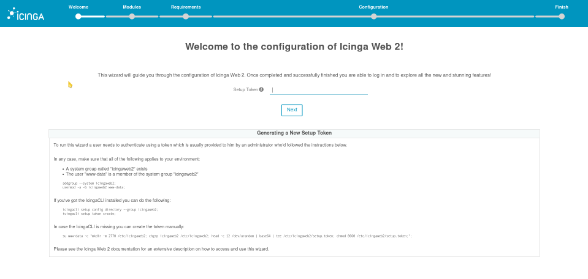
Task: Select the Modules step marker
Action: [x=132, y=17]
